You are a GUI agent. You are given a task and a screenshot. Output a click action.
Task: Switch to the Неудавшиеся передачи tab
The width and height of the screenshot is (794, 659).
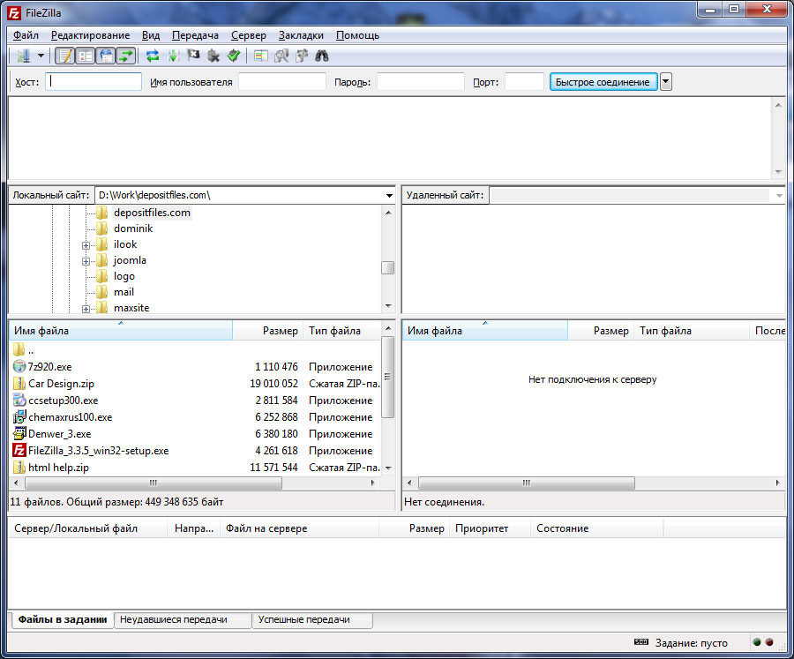(x=183, y=619)
